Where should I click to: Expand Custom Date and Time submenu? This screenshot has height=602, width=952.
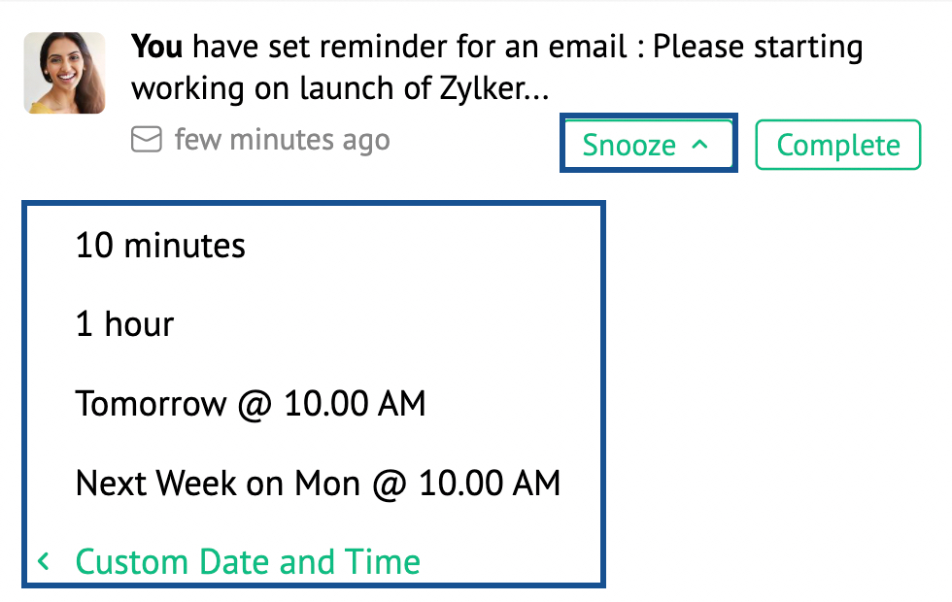[x=248, y=561]
